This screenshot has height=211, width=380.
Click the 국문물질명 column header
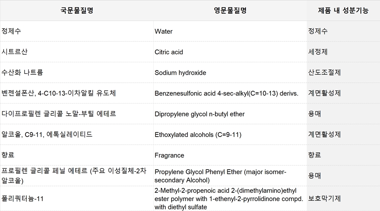[77, 10]
